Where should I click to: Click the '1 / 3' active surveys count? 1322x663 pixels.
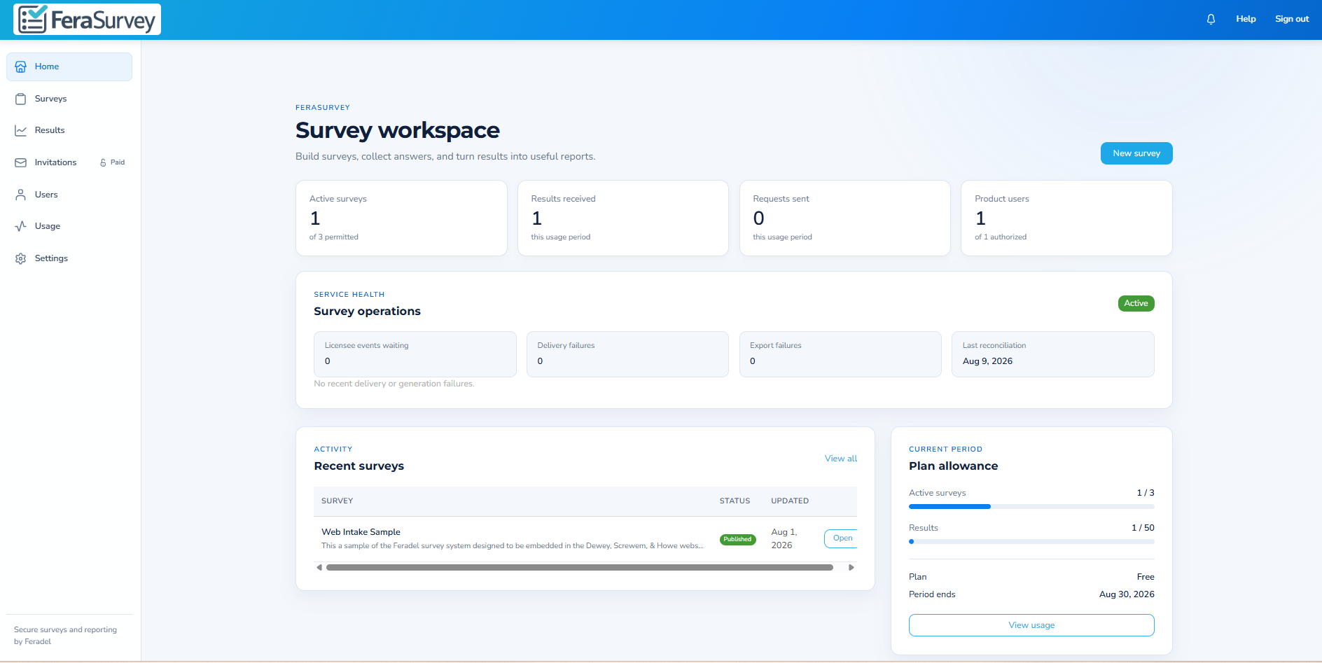1146,493
